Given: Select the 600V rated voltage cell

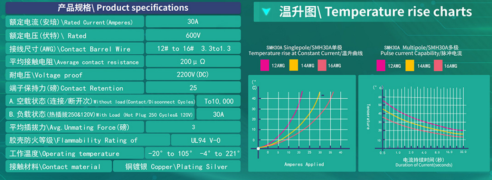Looking at the screenshot, I should pos(193,35).
